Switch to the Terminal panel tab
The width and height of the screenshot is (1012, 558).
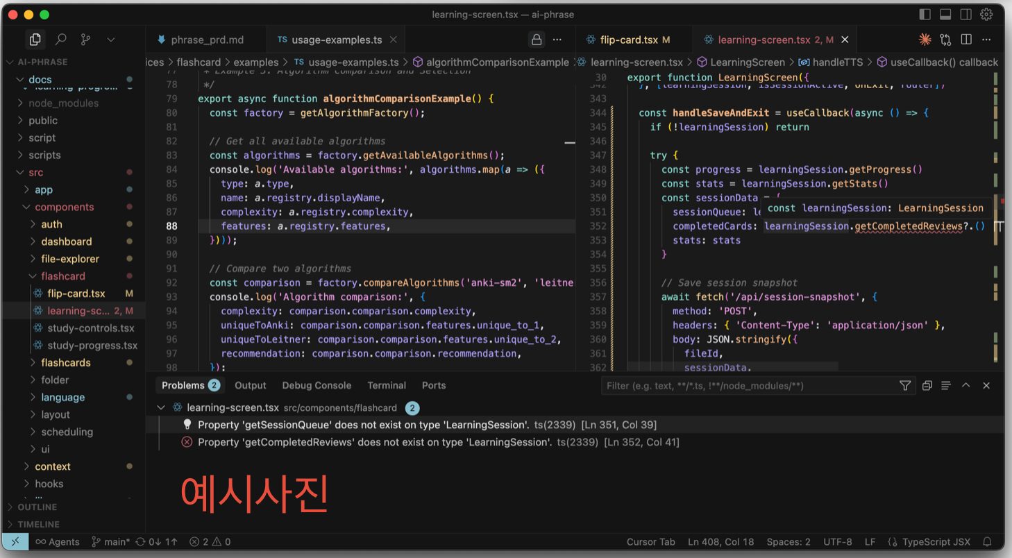[387, 386]
